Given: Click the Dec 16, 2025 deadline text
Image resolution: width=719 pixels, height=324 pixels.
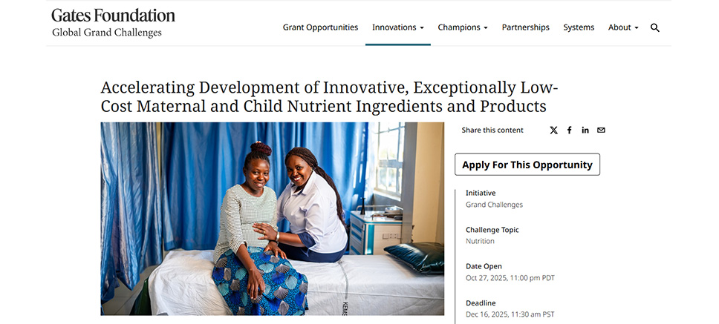Looking at the screenshot, I should coord(510,314).
